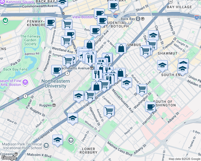Image resolution: width=201 pixels, height=161 pixels.
Task: Click the Madison Park school pin icon
Action: [46, 145]
